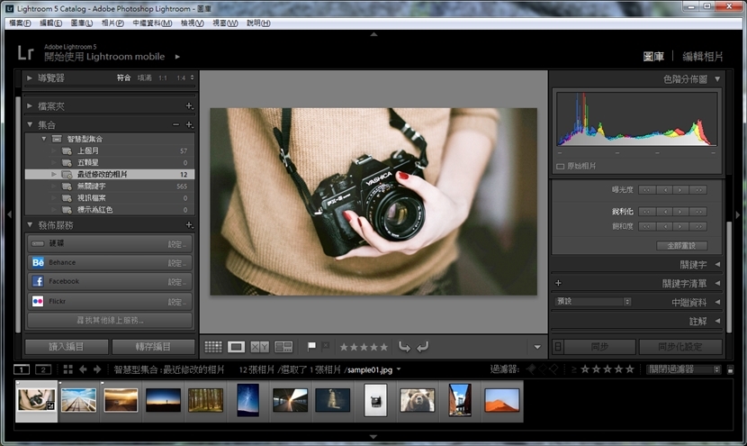
Task: Filter by picked flag in filter bar
Action: pos(531,369)
